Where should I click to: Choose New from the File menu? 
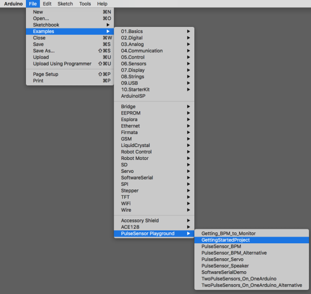[70, 12]
